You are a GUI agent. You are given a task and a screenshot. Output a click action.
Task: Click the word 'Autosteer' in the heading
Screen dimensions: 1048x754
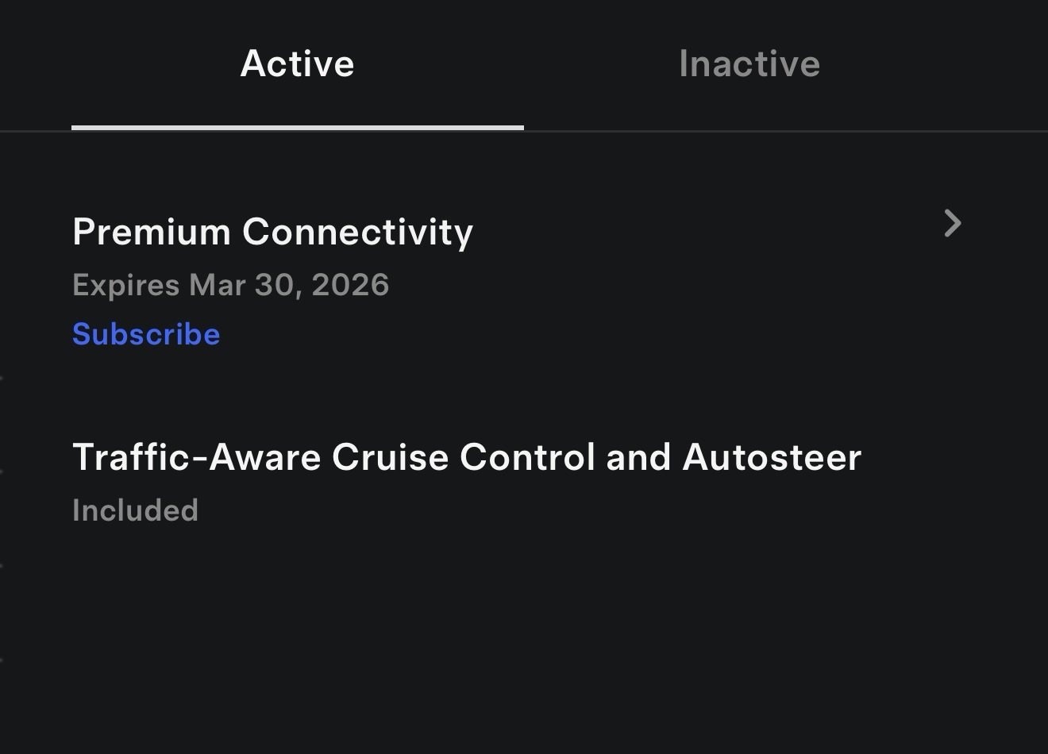click(x=772, y=457)
